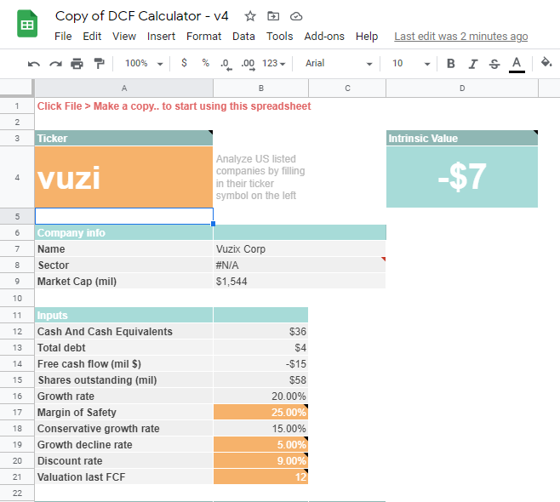Select the 15.00% conservative growth rate cell

tap(260, 429)
